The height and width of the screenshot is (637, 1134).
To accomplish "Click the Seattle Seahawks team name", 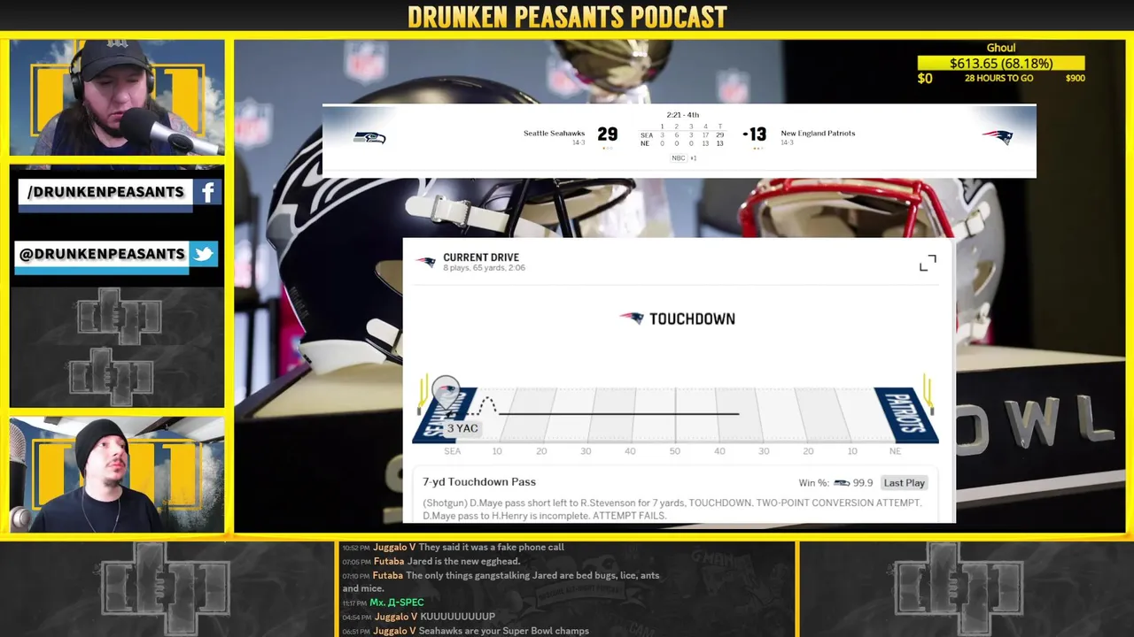I will (554, 134).
